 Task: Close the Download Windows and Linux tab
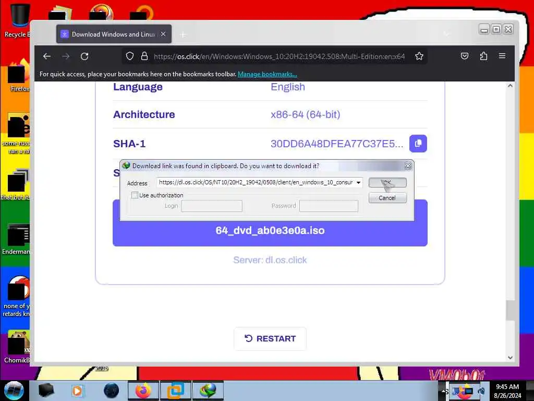[x=163, y=34]
